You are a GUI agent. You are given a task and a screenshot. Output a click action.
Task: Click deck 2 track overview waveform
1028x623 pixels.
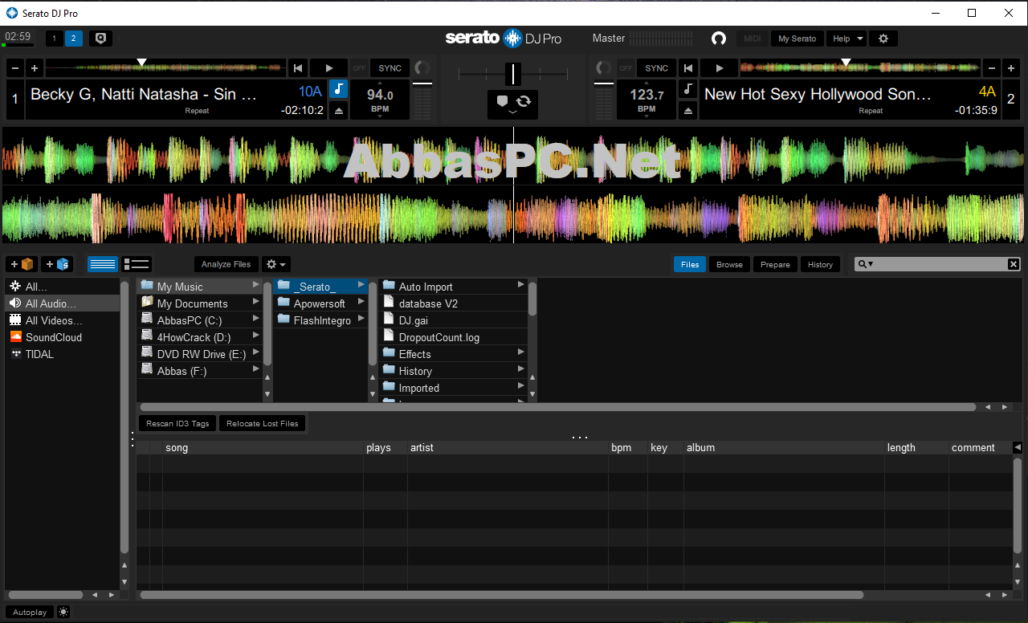coord(860,67)
